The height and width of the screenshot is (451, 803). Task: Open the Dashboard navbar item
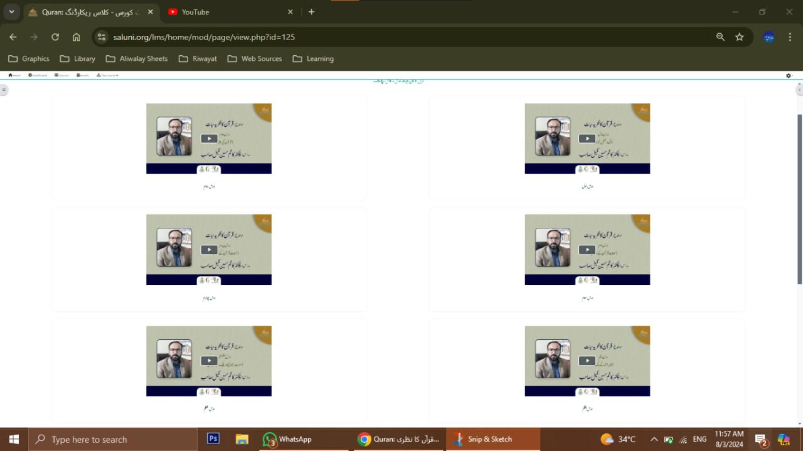point(38,75)
